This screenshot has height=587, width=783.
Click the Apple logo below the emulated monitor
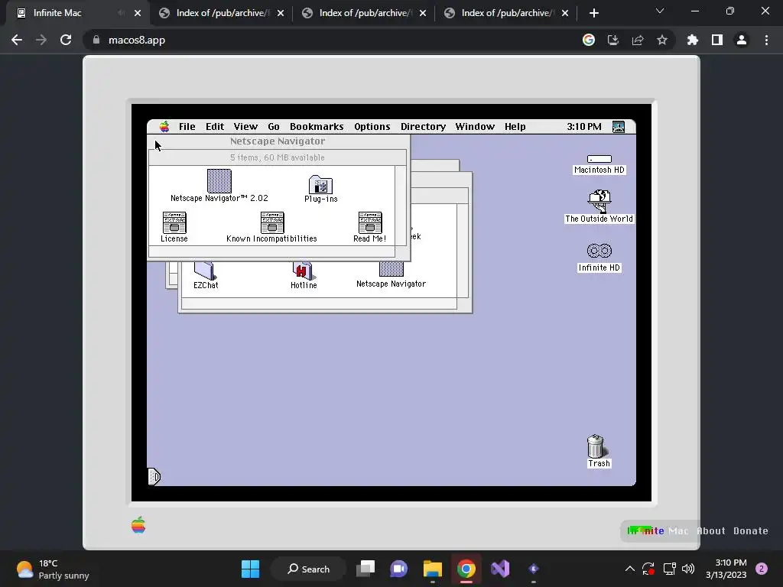tap(138, 525)
